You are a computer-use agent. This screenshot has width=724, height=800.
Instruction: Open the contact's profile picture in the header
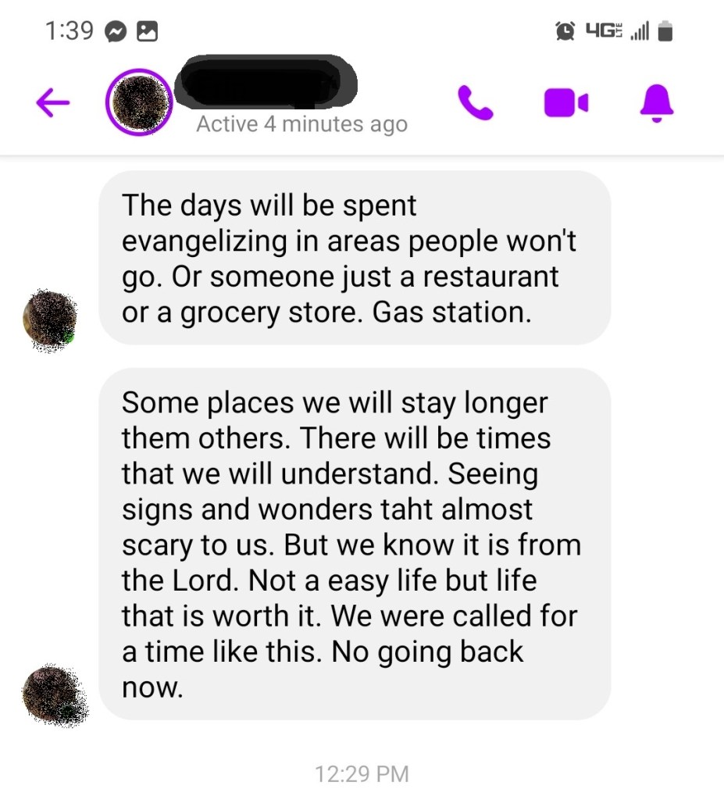click(139, 102)
